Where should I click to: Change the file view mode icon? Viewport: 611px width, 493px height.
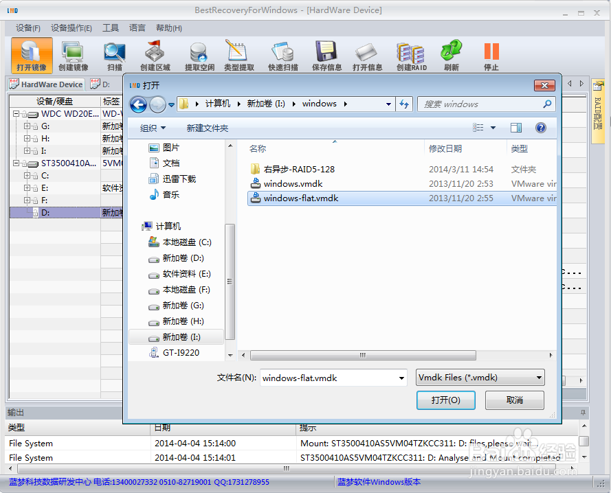pos(478,127)
